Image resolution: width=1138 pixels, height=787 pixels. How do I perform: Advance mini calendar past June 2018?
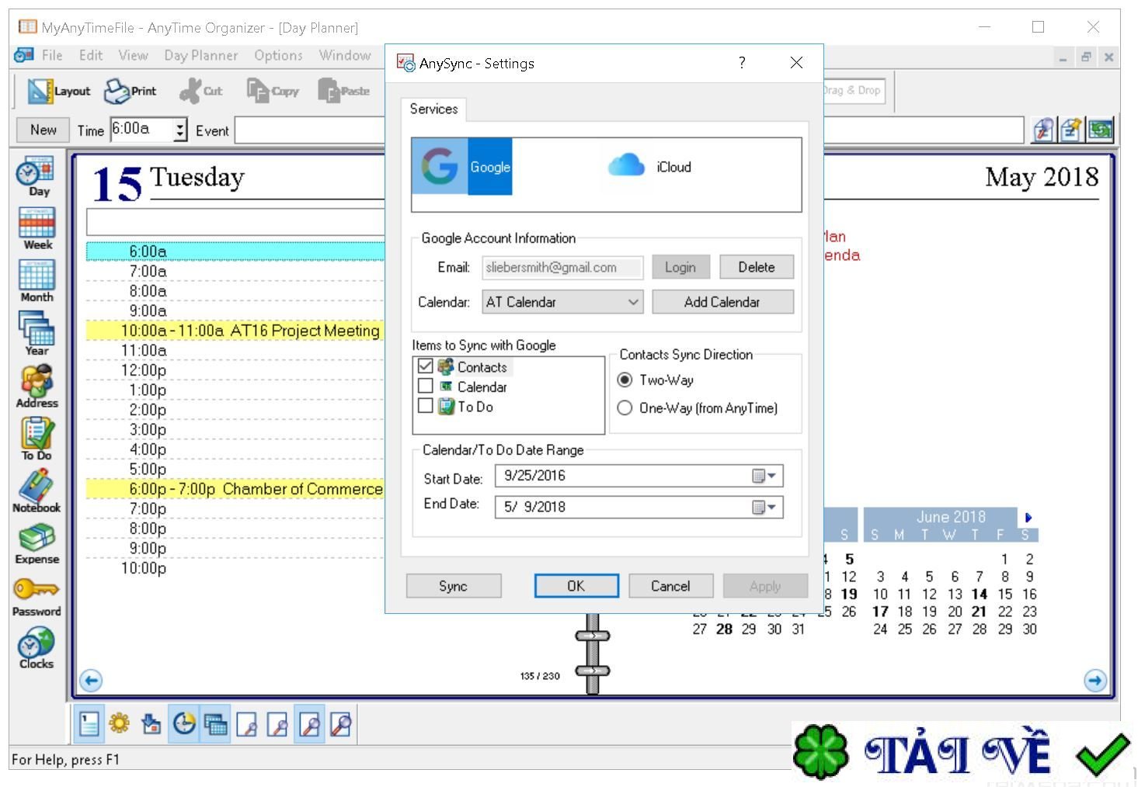tap(1028, 518)
